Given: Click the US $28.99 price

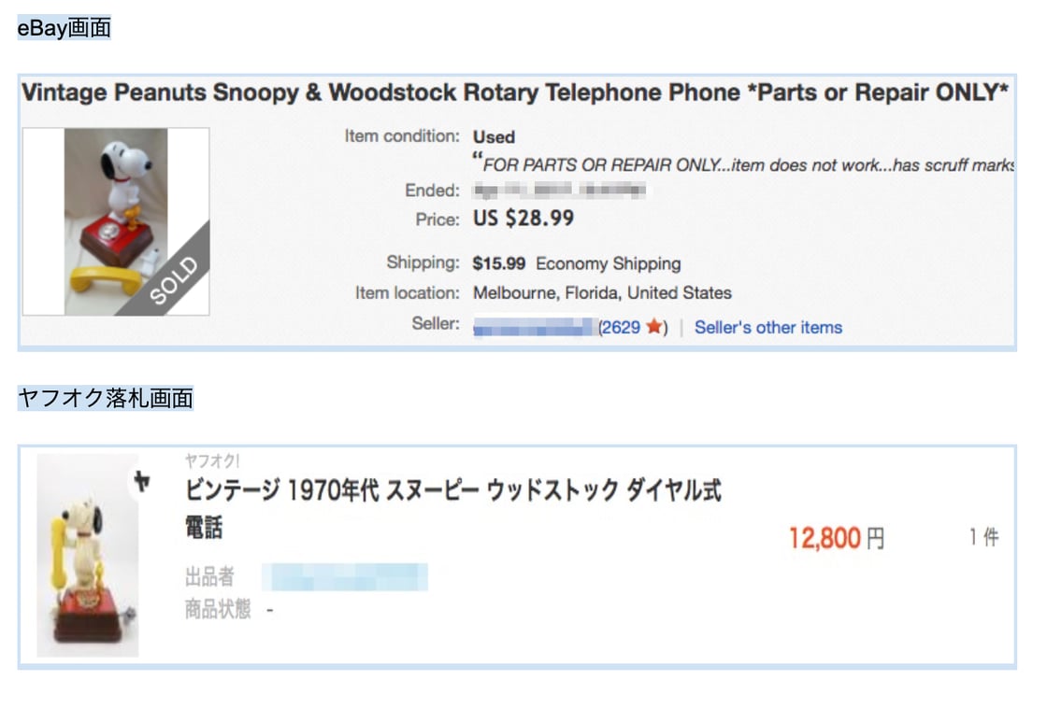Looking at the screenshot, I should (523, 219).
